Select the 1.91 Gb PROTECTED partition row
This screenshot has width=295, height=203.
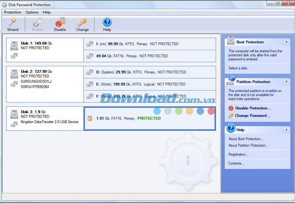coord(149,118)
